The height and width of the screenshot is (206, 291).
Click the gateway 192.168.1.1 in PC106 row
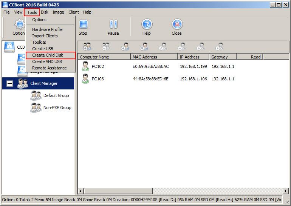tap(223, 79)
